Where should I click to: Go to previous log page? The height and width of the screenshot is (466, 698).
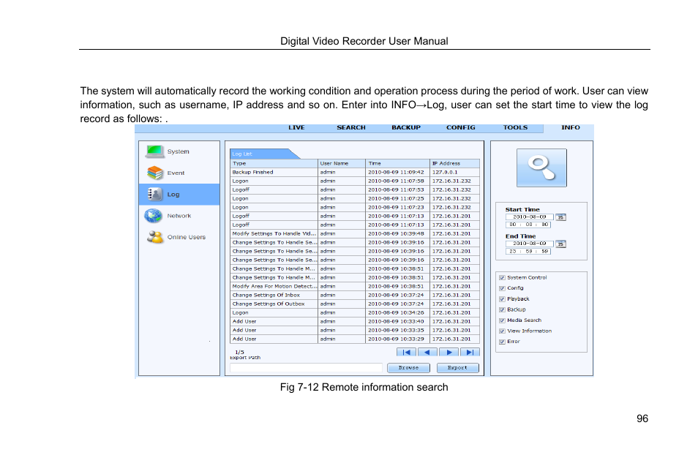point(427,352)
